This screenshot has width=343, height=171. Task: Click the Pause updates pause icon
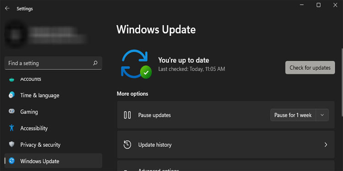coord(127,115)
